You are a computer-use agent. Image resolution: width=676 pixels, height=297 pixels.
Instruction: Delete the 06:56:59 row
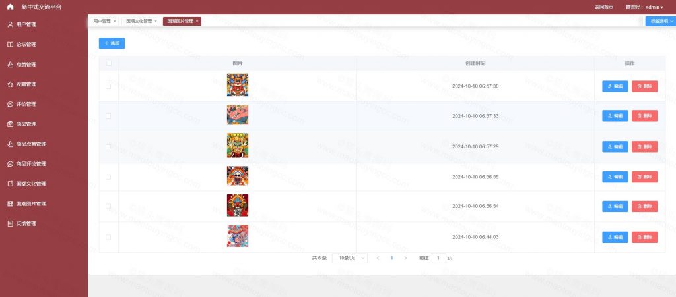coord(644,177)
